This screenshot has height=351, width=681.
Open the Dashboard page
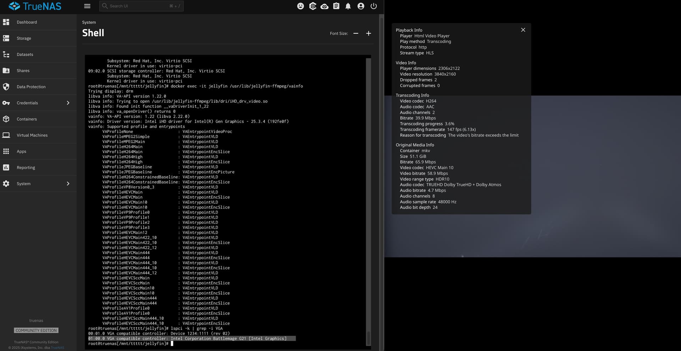point(27,22)
